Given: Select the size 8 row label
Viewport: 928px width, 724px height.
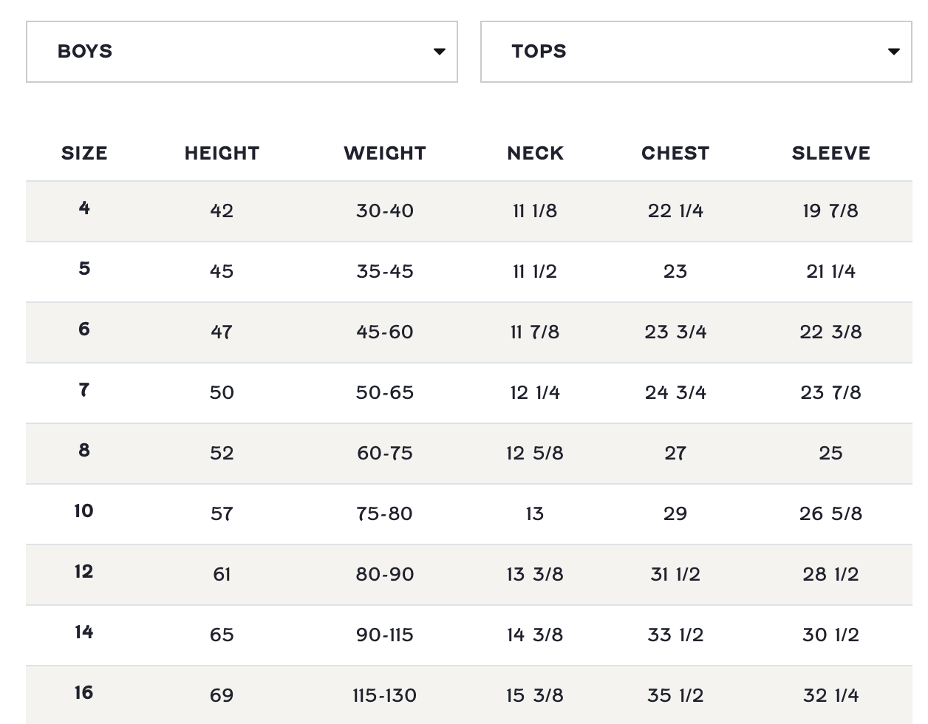Looking at the screenshot, I should click(x=84, y=450).
